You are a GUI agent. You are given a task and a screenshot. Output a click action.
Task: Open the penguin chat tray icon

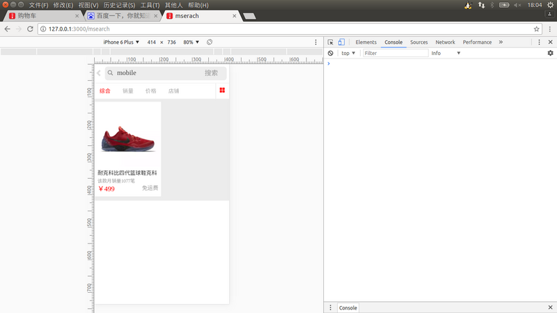point(468,5)
